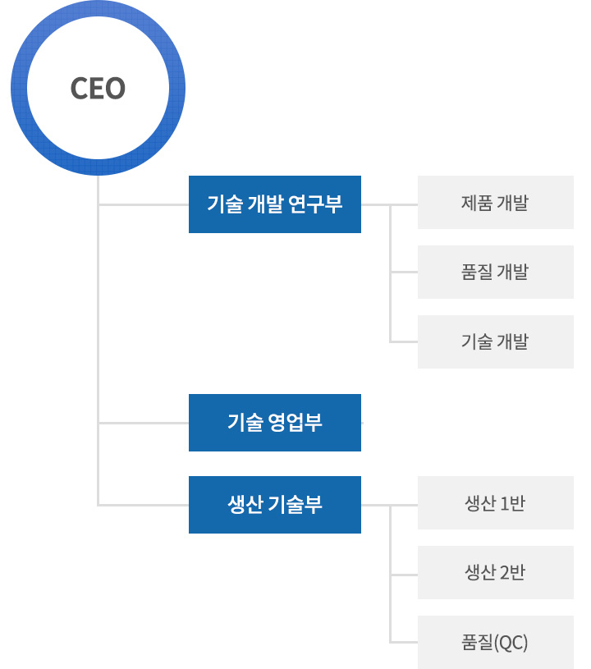Click the 생산 기술부 label text
The image size is (591, 669).
(x=275, y=504)
